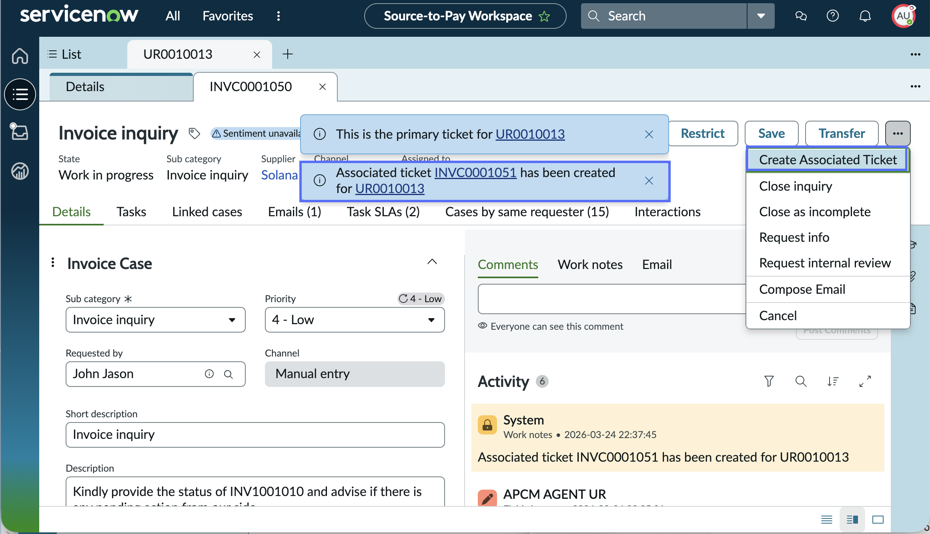930x534 pixels.
Task: Open the List sidebar icon
Action: point(20,94)
